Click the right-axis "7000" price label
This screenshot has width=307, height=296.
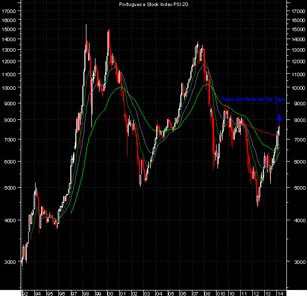pos(300,139)
